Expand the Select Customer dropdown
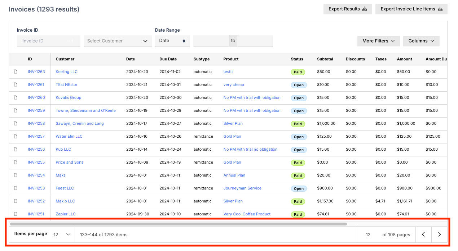 click(x=118, y=41)
